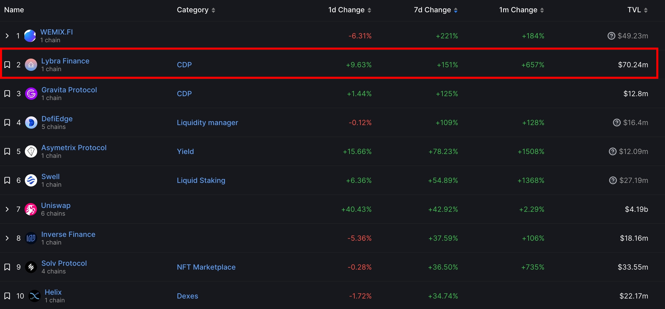The width and height of the screenshot is (665, 309).
Task: Click the question mark beside $49.23m TVL
Action: click(x=611, y=36)
